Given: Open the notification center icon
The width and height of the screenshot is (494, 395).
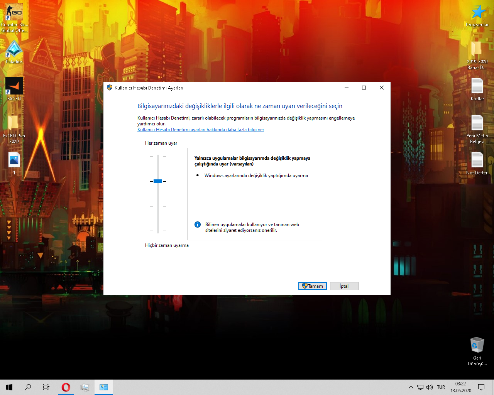Looking at the screenshot, I should (481, 387).
